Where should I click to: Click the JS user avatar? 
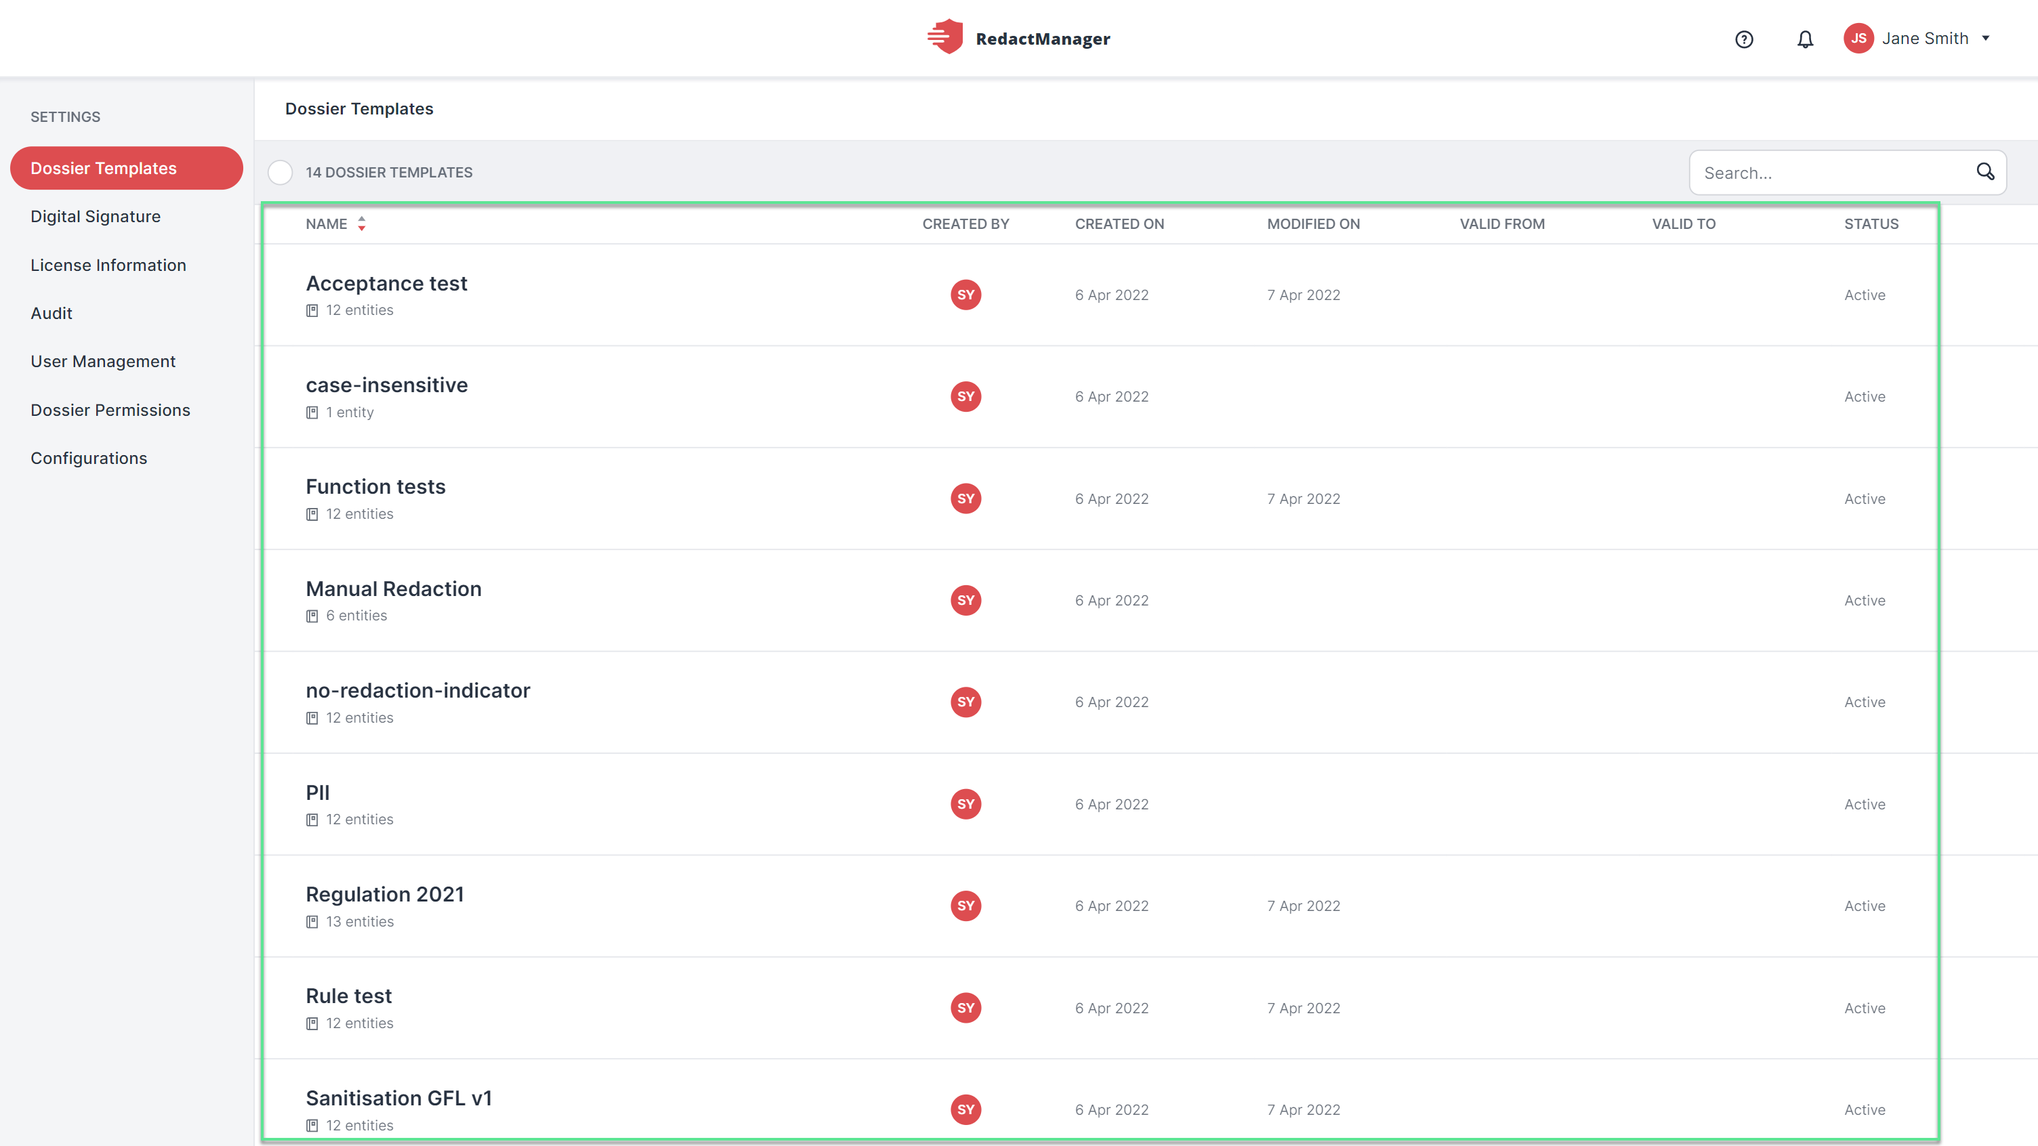pyautogui.click(x=1858, y=38)
